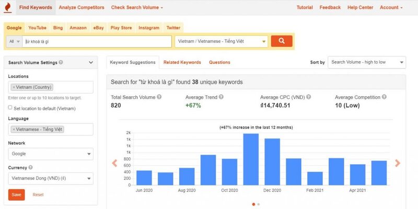Open the Sort by dropdown

click(366, 62)
